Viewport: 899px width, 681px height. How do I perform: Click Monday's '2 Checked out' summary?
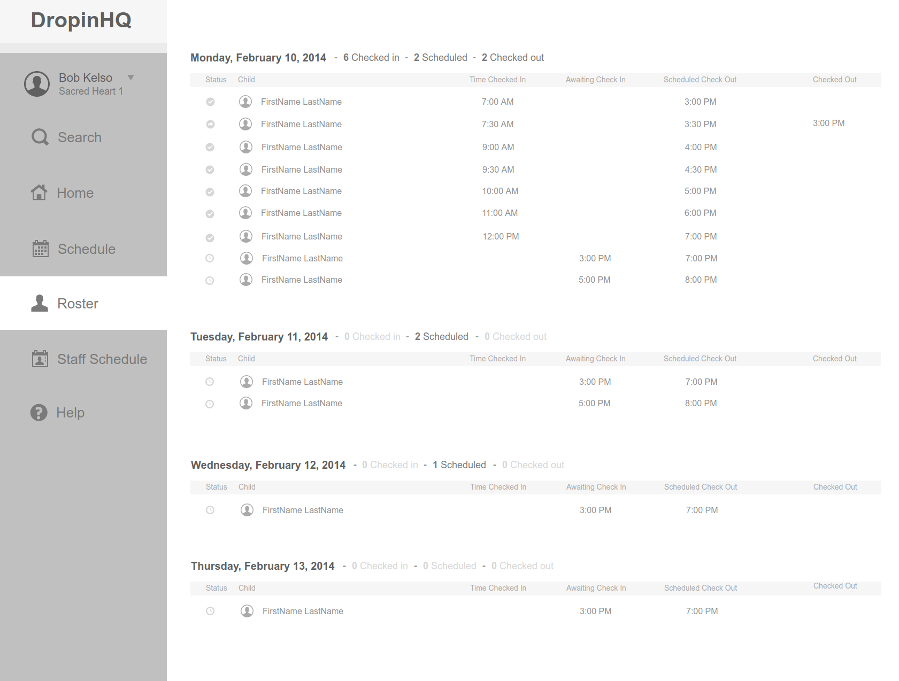(x=513, y=58)
